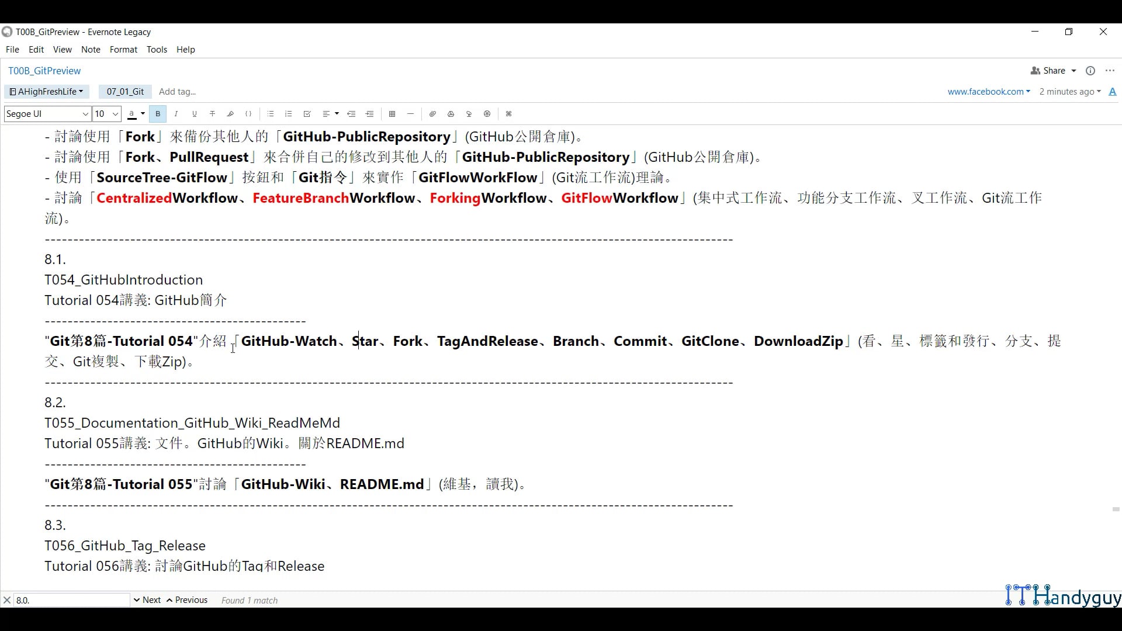
Task: Create a numbered list
Action: (288, 114)
